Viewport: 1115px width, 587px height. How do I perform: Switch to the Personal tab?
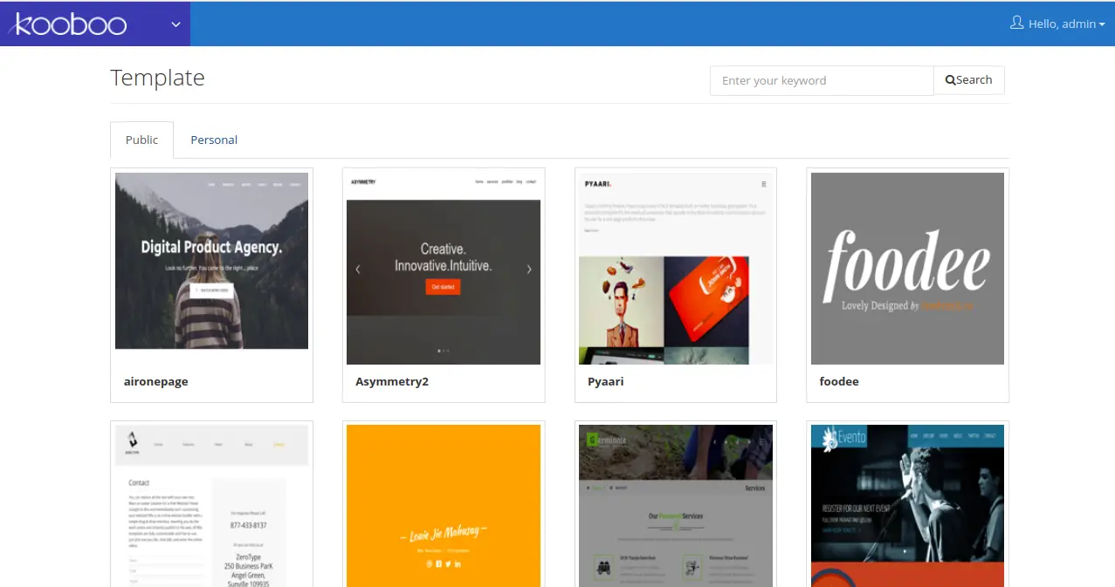pyautogui.click(x=214, y=140)
